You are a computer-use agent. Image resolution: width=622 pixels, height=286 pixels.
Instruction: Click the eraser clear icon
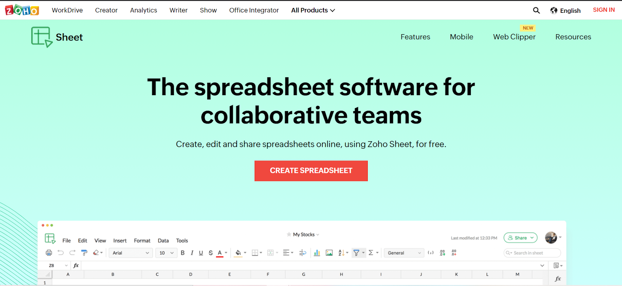pyautogui.click(x=96, y=253)
